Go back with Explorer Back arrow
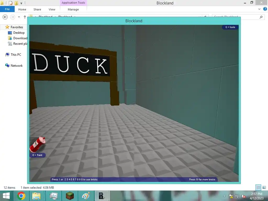Screen dimensions: 268x201 point(5,17)
